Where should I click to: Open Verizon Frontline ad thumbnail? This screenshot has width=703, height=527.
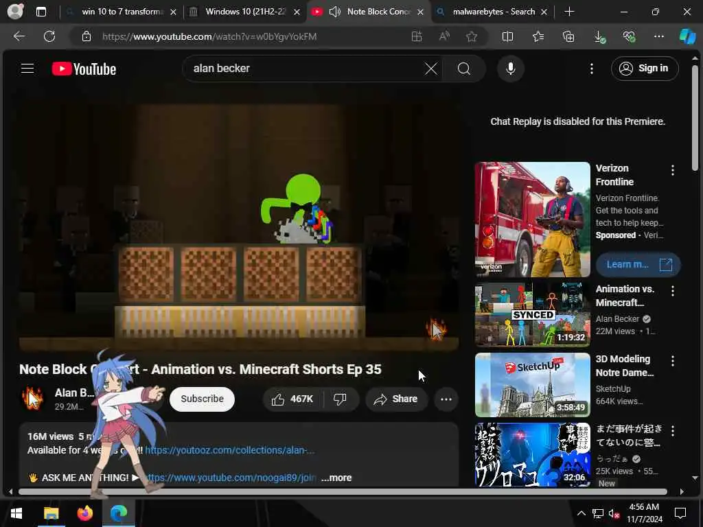[x=532, y=219]
